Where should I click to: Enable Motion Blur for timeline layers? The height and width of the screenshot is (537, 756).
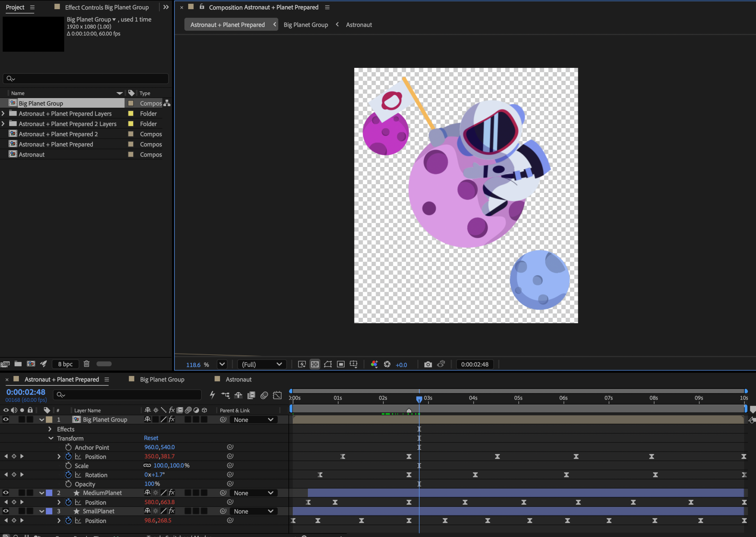click(264, 395)
